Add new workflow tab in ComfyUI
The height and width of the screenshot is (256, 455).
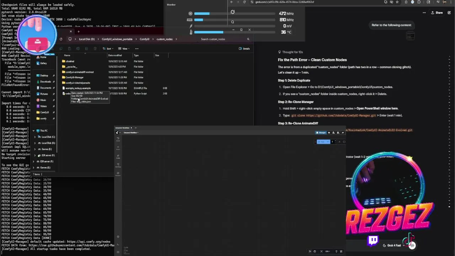click(x=135, y=128)
